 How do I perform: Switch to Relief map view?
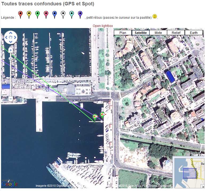tap(176, 33)
